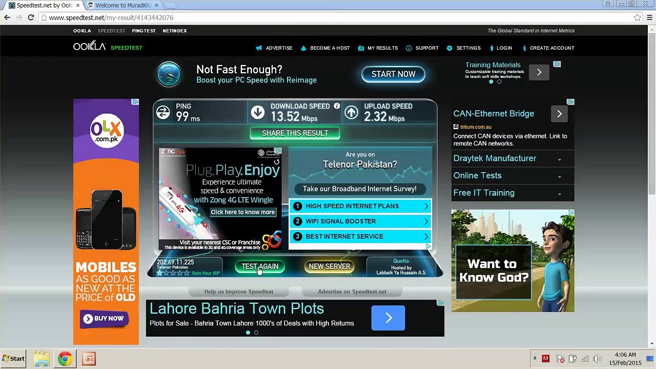Click the ping arrows icon
The image size is (656, 369).
pos(163,112)
